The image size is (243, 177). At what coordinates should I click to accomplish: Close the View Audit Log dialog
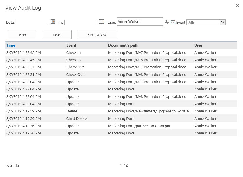[x=237, y=6]
